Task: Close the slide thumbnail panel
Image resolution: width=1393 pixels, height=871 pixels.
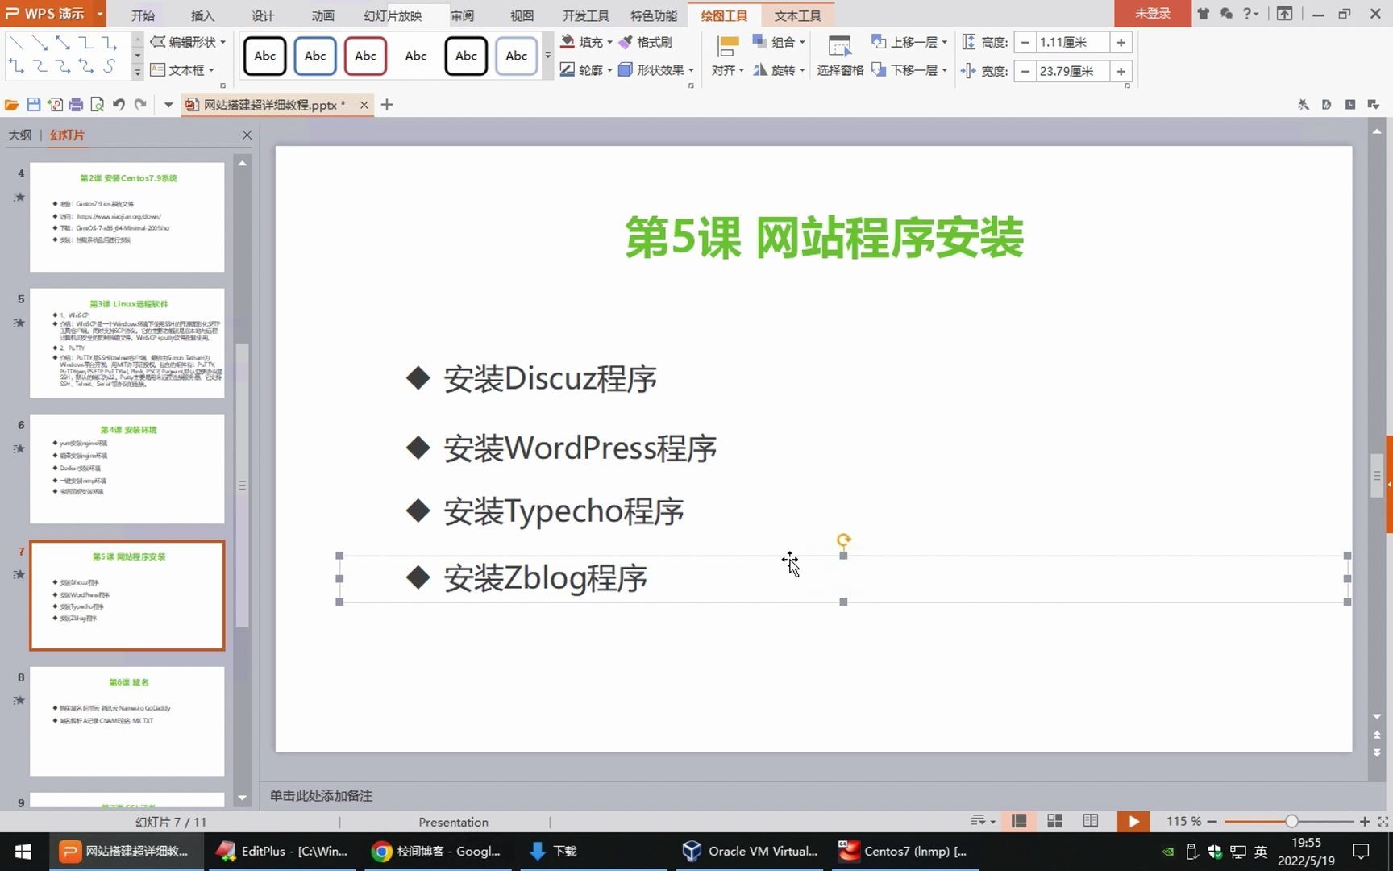Action: (x=247, y=135)
